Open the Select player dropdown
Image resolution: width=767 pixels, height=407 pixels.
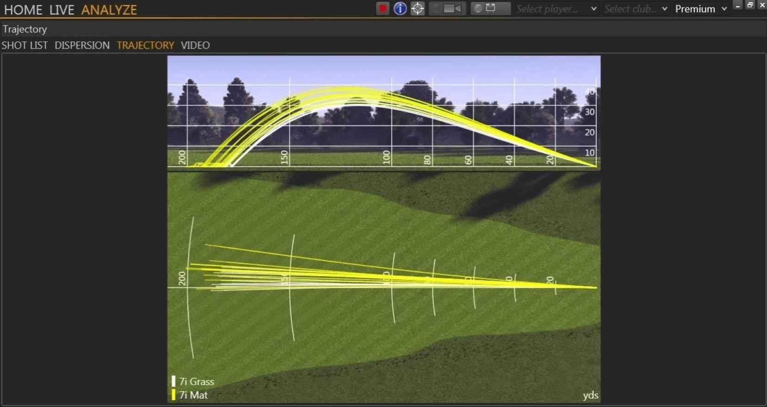[557, 9]
